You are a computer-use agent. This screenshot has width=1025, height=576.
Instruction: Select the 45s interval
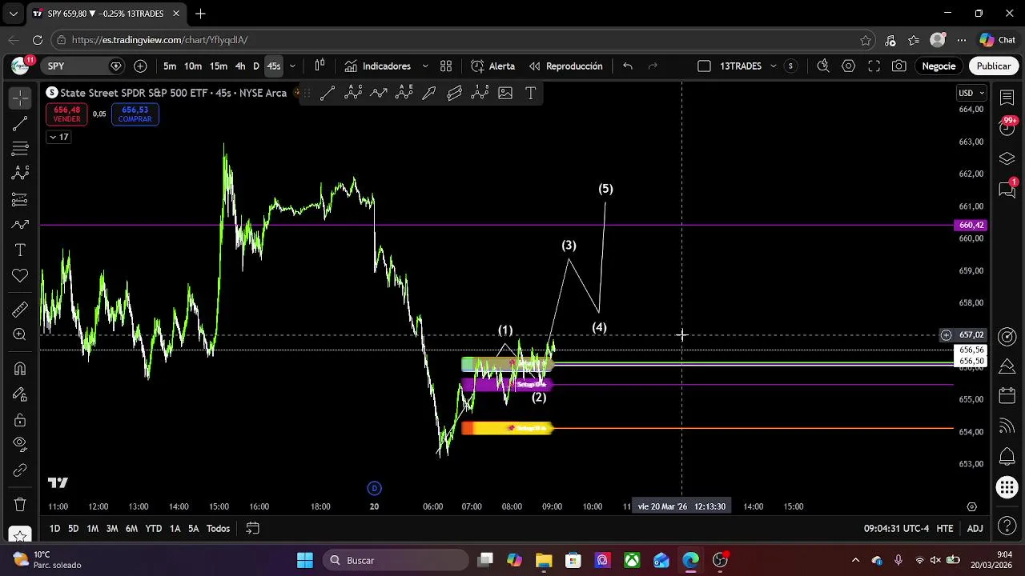[x=274, y=66]
